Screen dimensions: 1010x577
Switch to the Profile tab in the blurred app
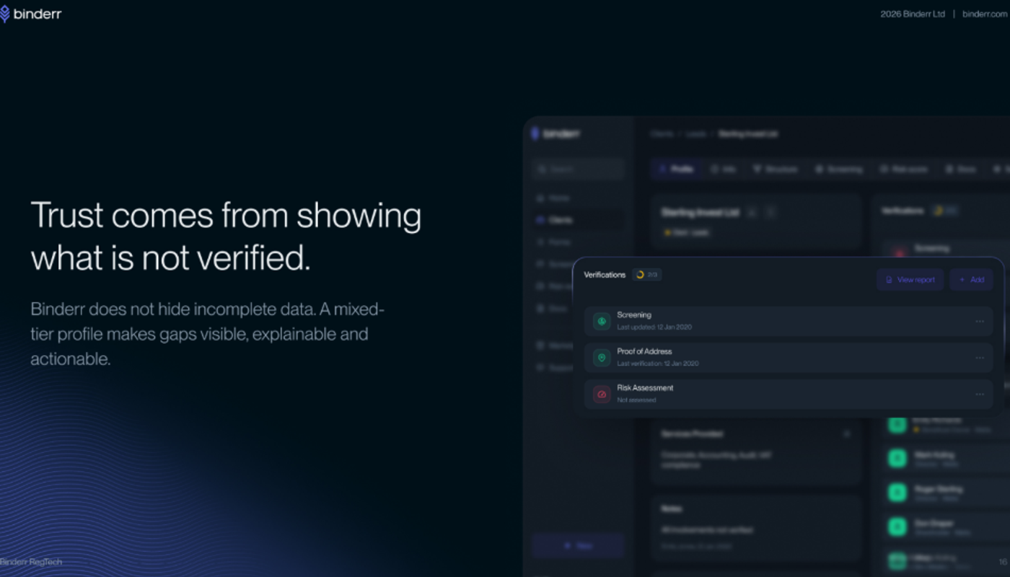pyautogui.click(x=676, y=169)
